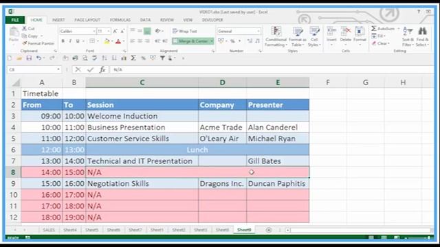Switch to the REVIEW ribbon tab
440x247 pixels.
click(x=167, y=20)
